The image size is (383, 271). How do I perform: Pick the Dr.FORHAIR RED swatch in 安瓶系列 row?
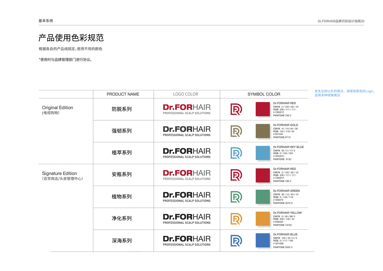[x=263, y=175]
